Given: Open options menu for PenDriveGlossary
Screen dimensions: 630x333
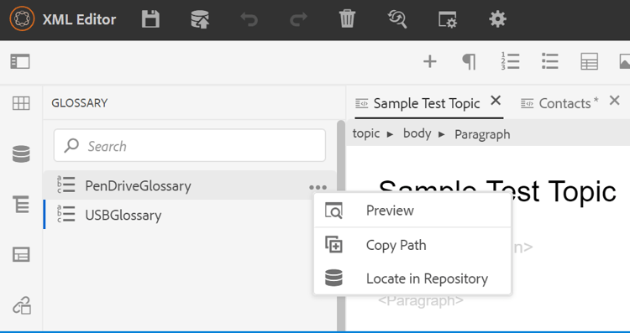Looking at the screenshot, I should tap(318, 187).
